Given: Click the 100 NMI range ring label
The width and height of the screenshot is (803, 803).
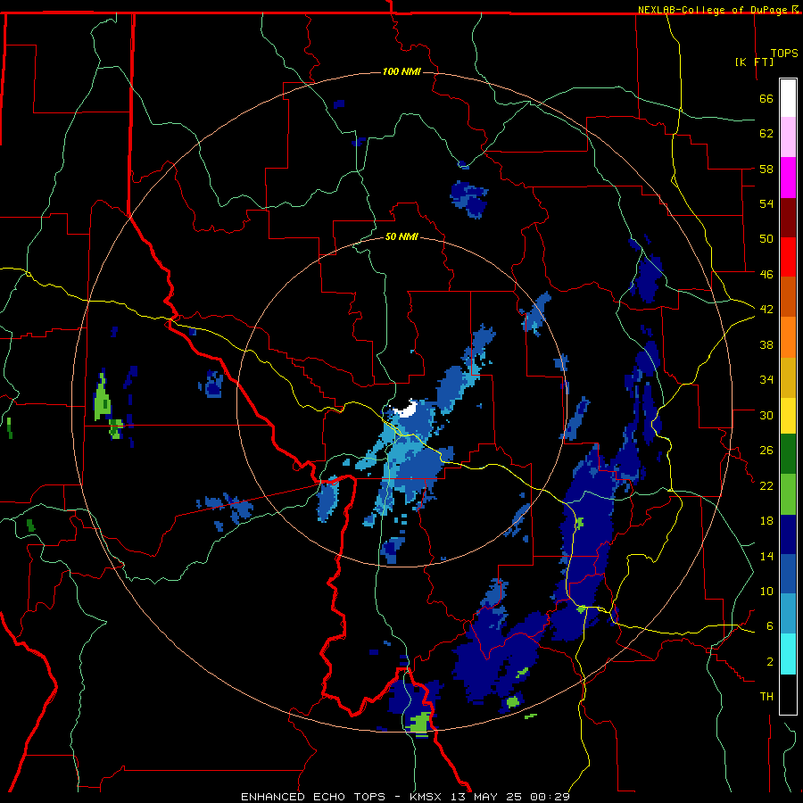Looking at the screenshot, I should tap(401, 71).
